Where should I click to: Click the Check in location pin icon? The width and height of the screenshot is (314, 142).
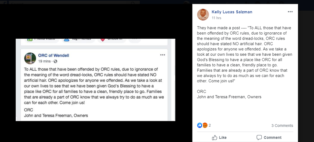[x=103, y=40]
